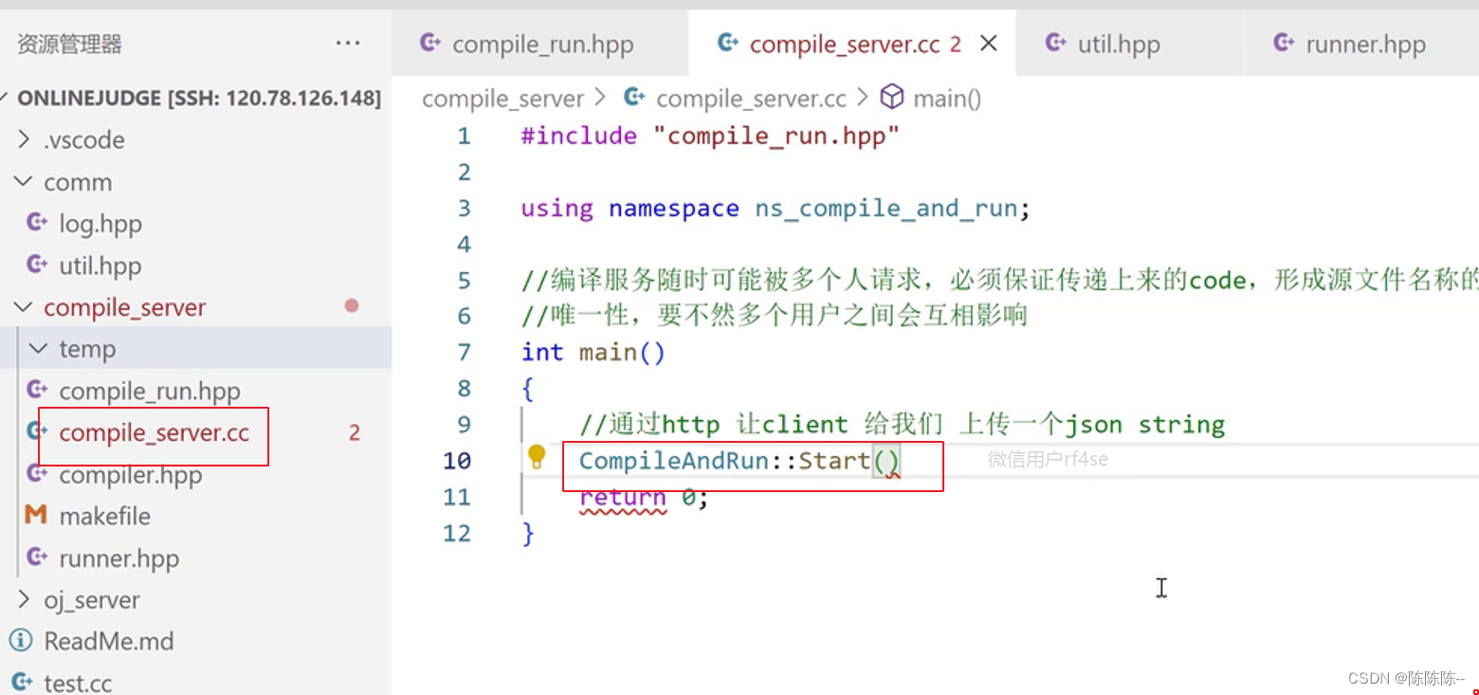Click the //唯一性 comment on line 6
Image resolution: width=1479 pixels, height=695 pixels.
point(775,316)
